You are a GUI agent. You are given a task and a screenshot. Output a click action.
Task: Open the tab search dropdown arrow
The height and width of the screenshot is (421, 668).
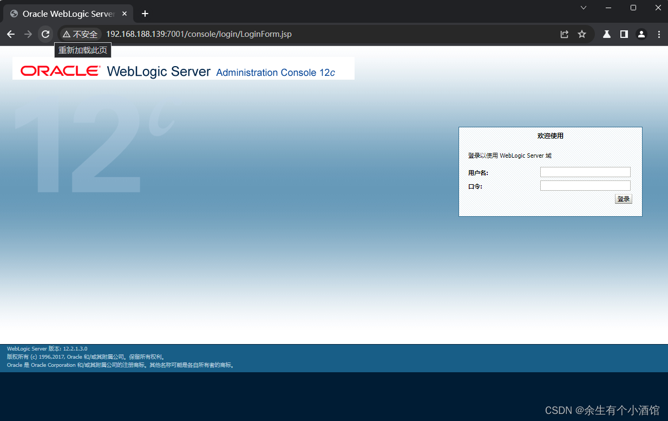tap(584, 8)
